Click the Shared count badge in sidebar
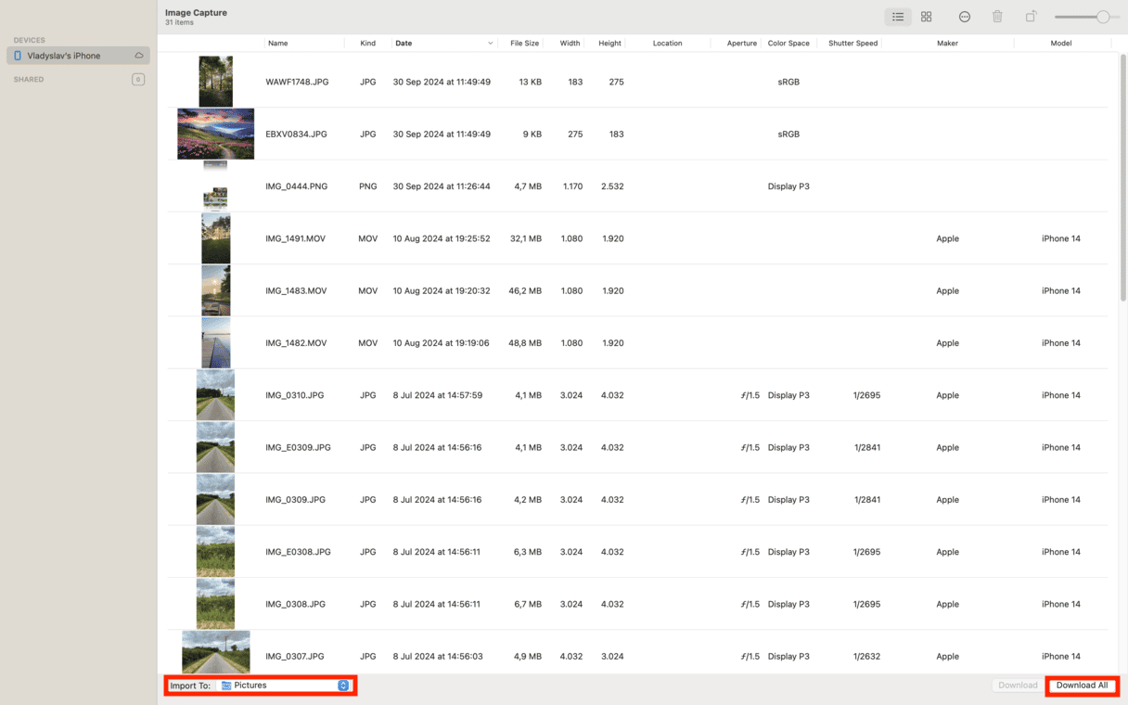The image size is (1128, 705). click(138, 80)
